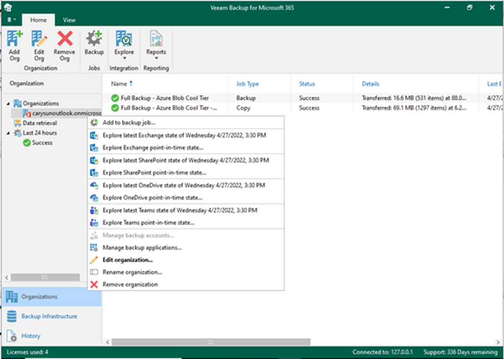This screenshot has width=504, height=359.
Task: Click SharePoint icon for latest SharePoint state
Action: [x=94, y=160]
